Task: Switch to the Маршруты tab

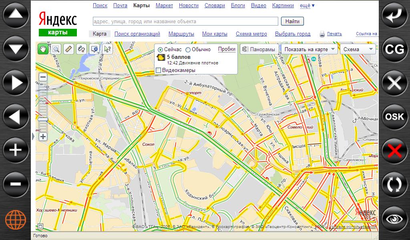Action: point(181,34)
